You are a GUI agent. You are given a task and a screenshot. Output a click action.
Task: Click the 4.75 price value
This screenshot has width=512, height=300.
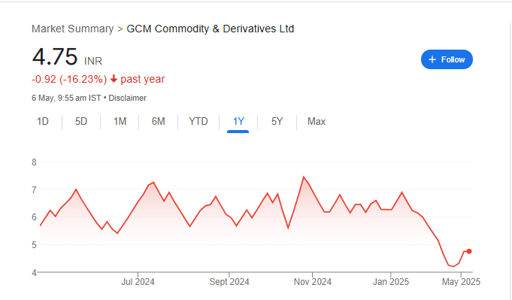pos(55,57)
